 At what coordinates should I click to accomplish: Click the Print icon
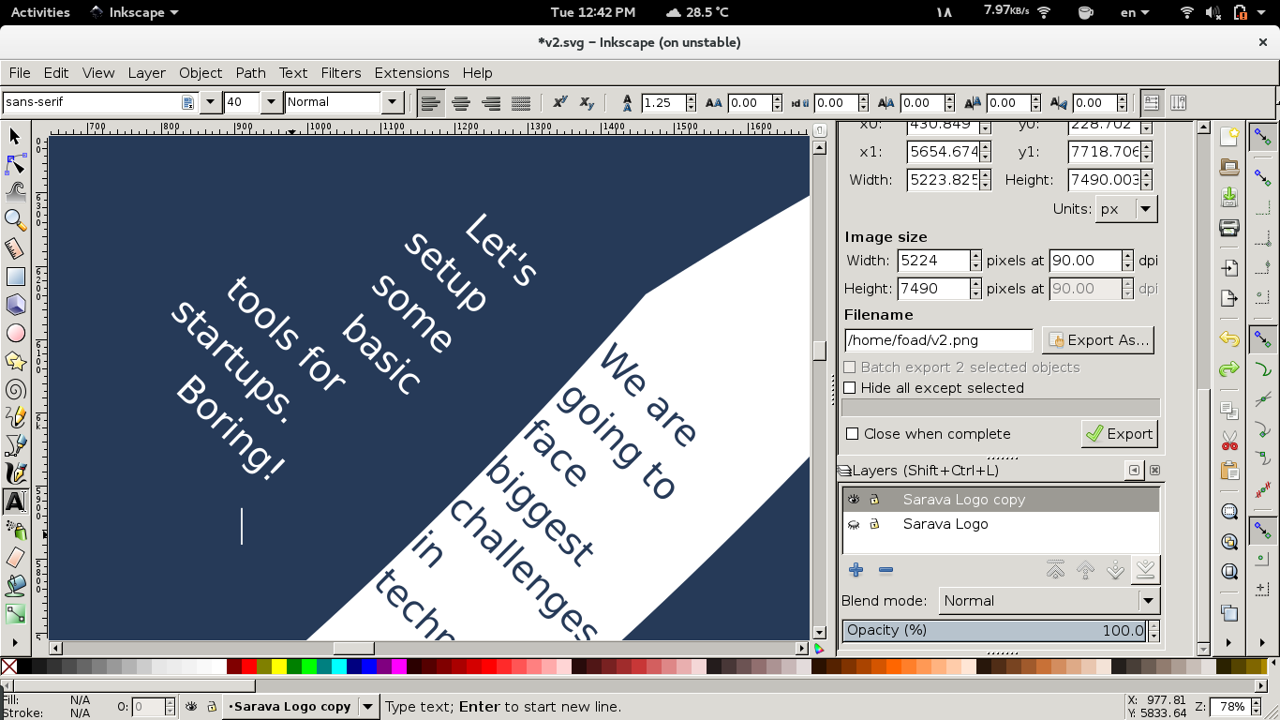point(1229,228)
